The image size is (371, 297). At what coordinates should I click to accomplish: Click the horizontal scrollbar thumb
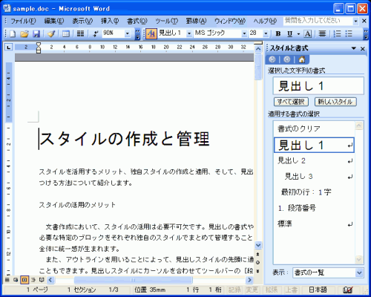click(133, 280)
